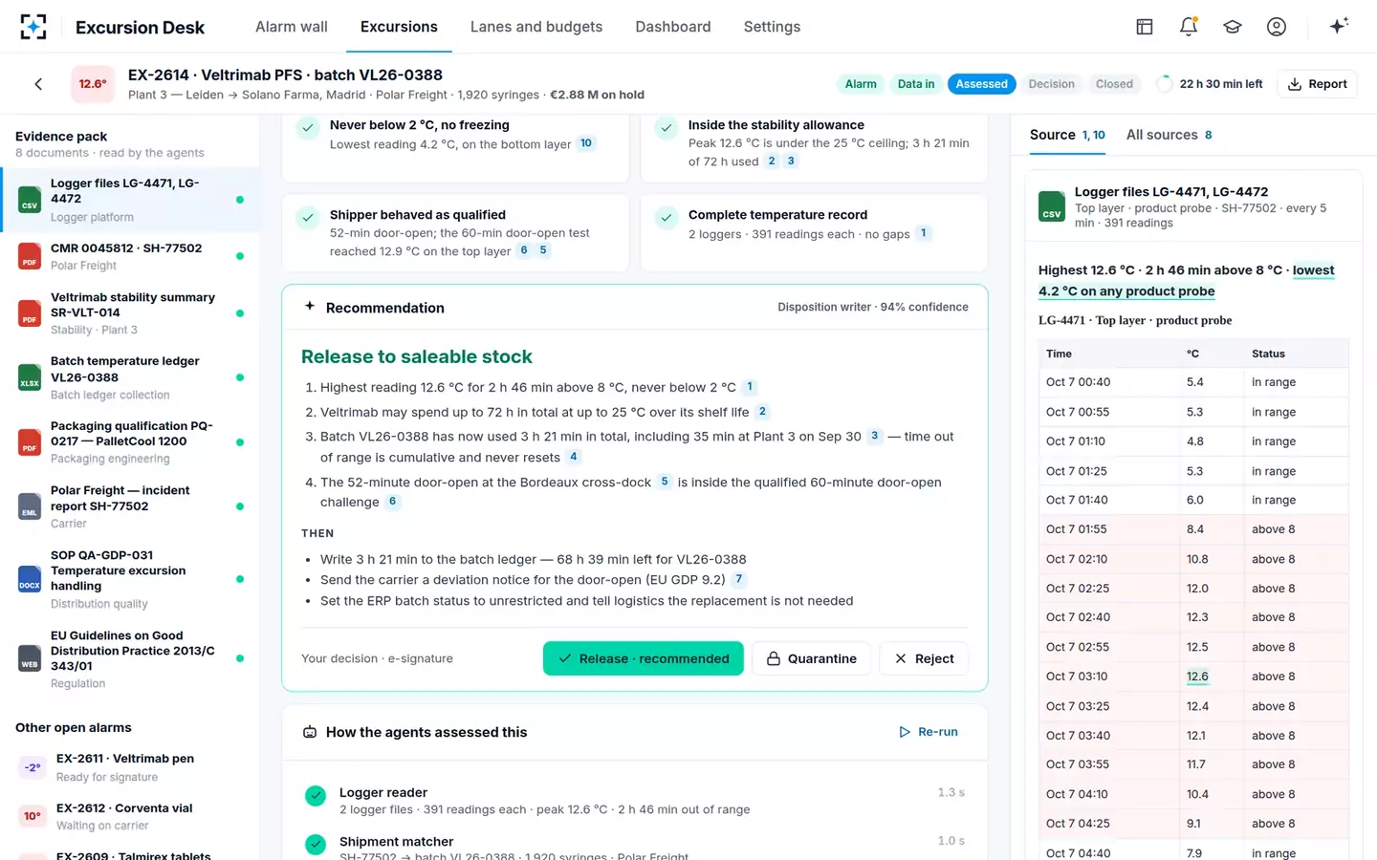Click PDF icon for Packaging qualification PQ-0217
Image resolution: width=1377 pixels, height=860 pixels.
pos(30,442)
